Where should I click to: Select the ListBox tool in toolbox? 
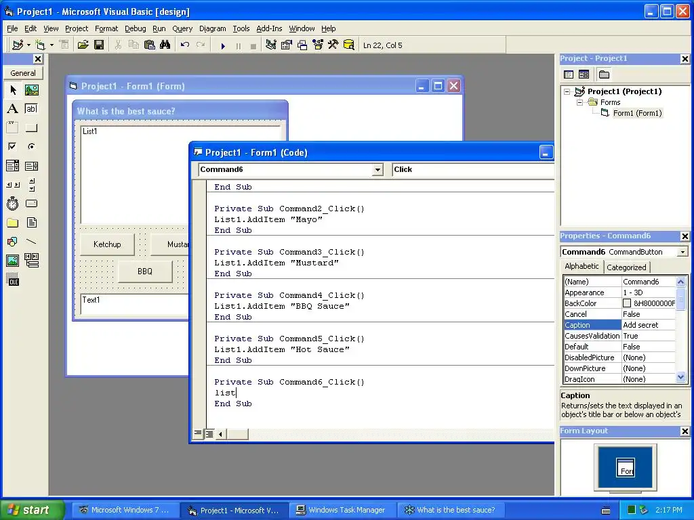[x=31, y=166]
